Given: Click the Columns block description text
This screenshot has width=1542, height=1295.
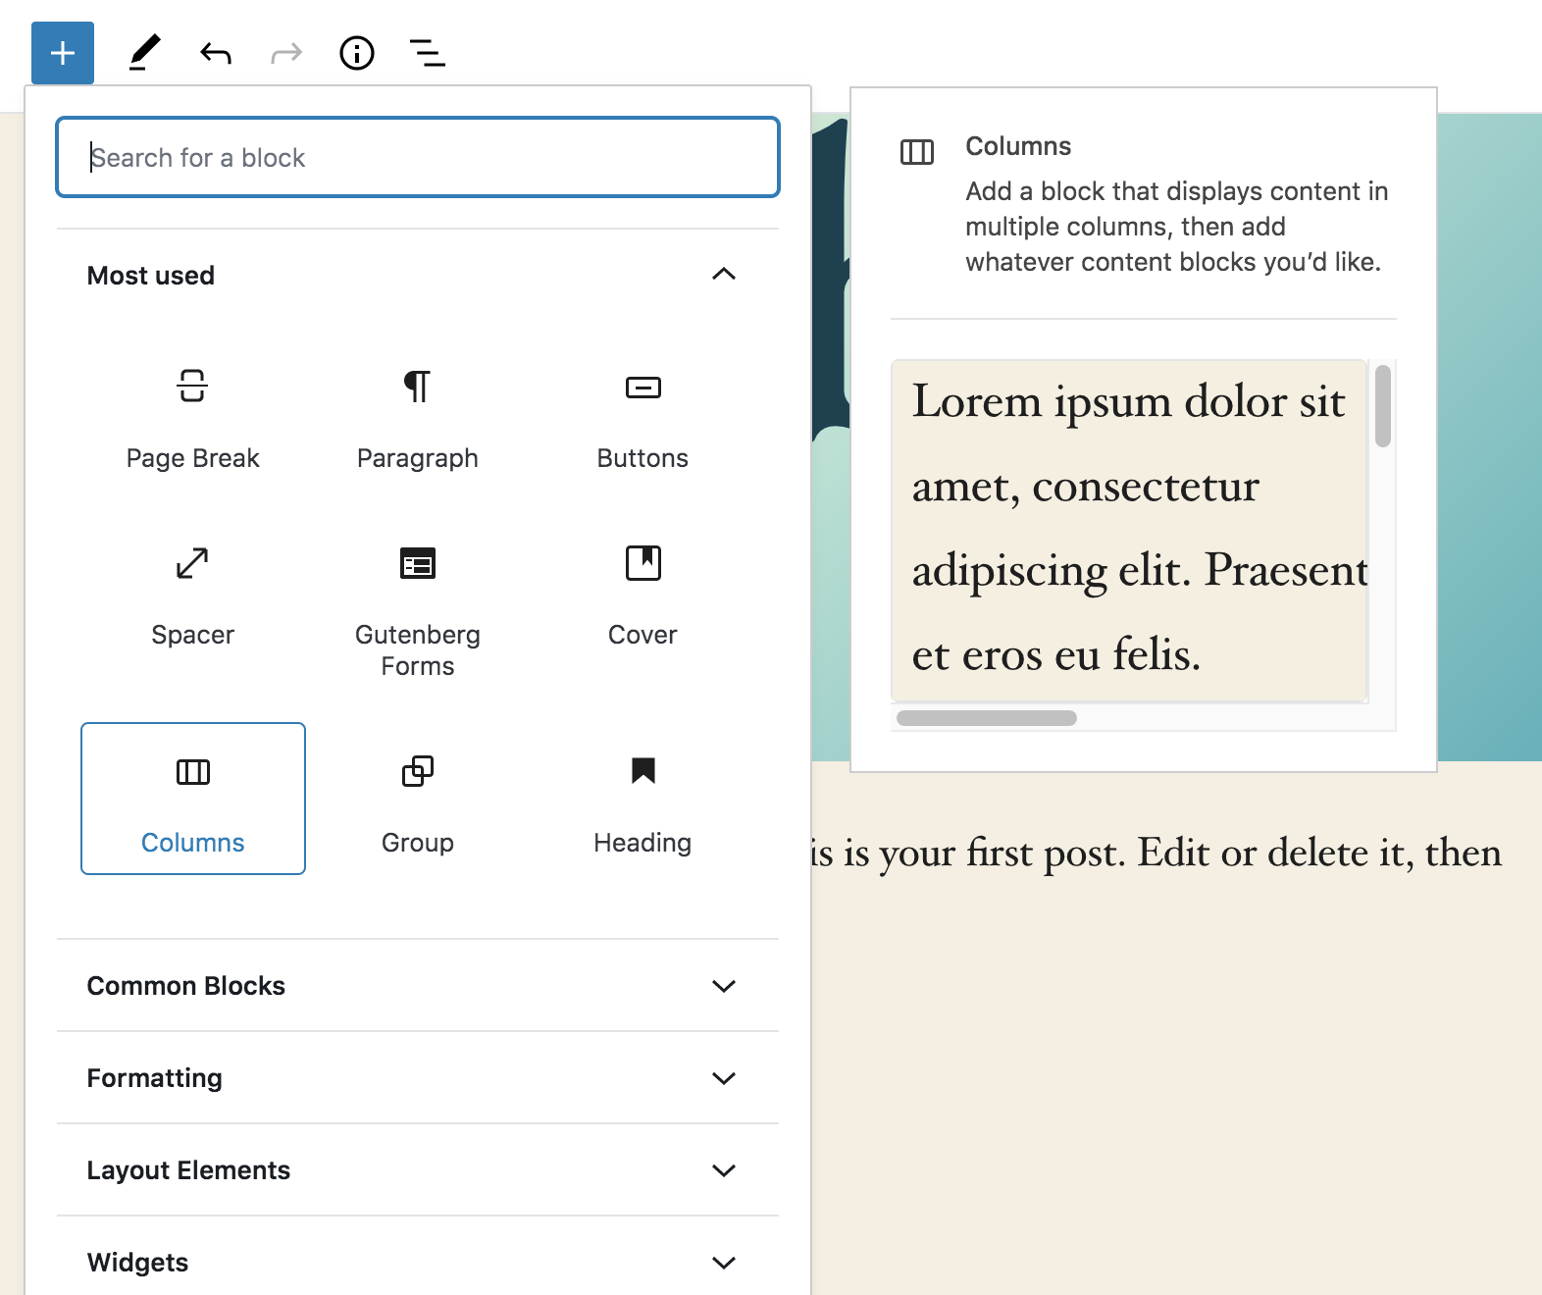Looking at the screenshot, I should (x=1176, y=227).
